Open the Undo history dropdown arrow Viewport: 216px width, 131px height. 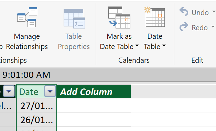point(214,11)
